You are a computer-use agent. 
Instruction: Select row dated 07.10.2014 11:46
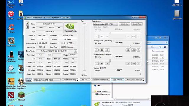[x=157, y=58]
